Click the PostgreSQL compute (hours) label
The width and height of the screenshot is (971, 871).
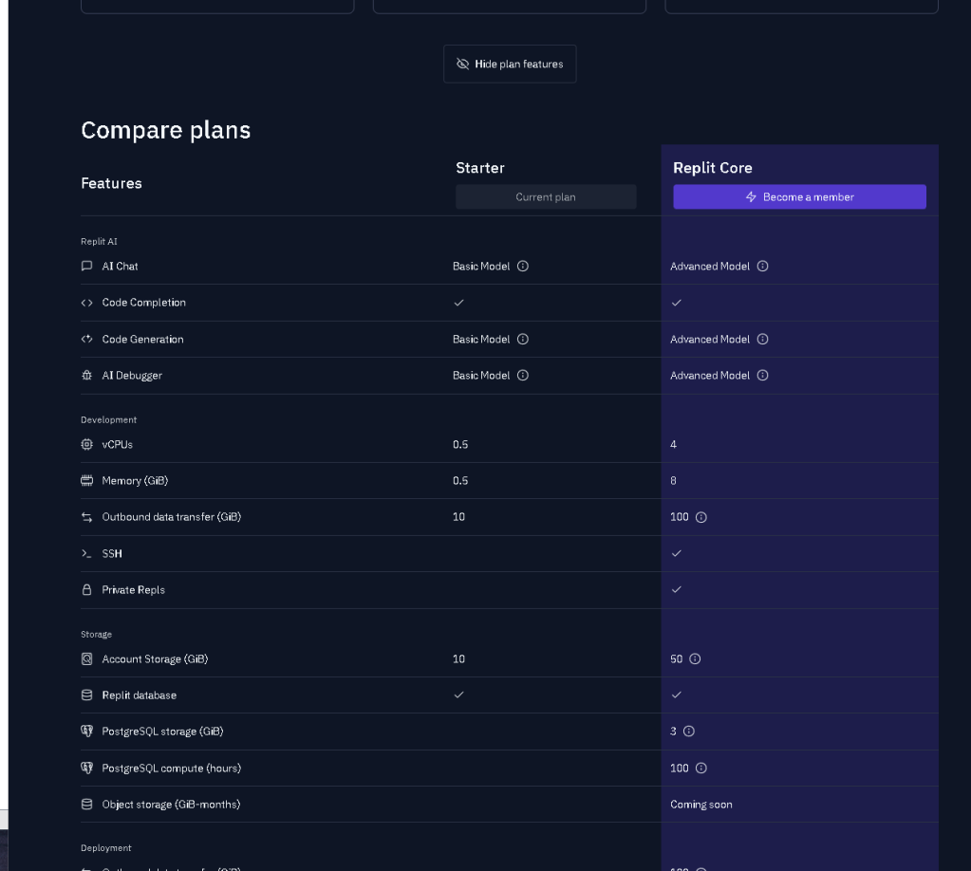pyautogui.click(x=172, y=769)
